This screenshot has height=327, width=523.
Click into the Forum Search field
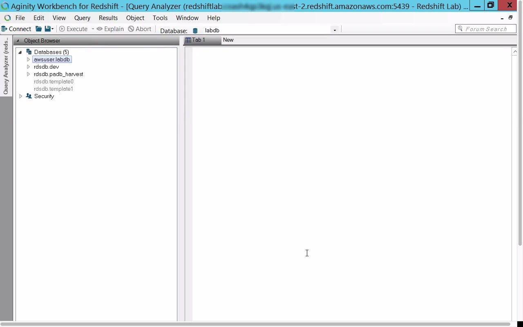pos(486,29)
